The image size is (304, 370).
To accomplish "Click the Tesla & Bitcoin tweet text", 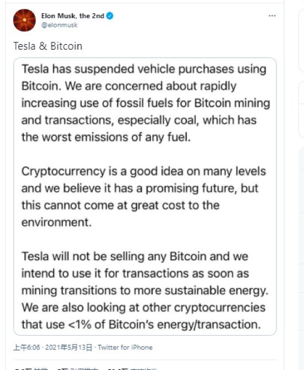I will (48, 46).
